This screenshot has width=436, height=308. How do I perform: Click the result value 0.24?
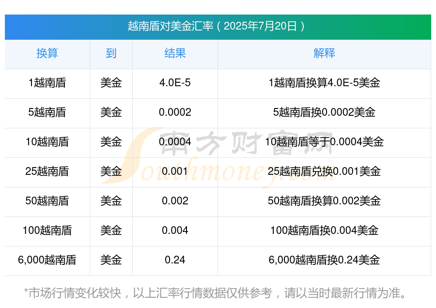click(175, 260)
